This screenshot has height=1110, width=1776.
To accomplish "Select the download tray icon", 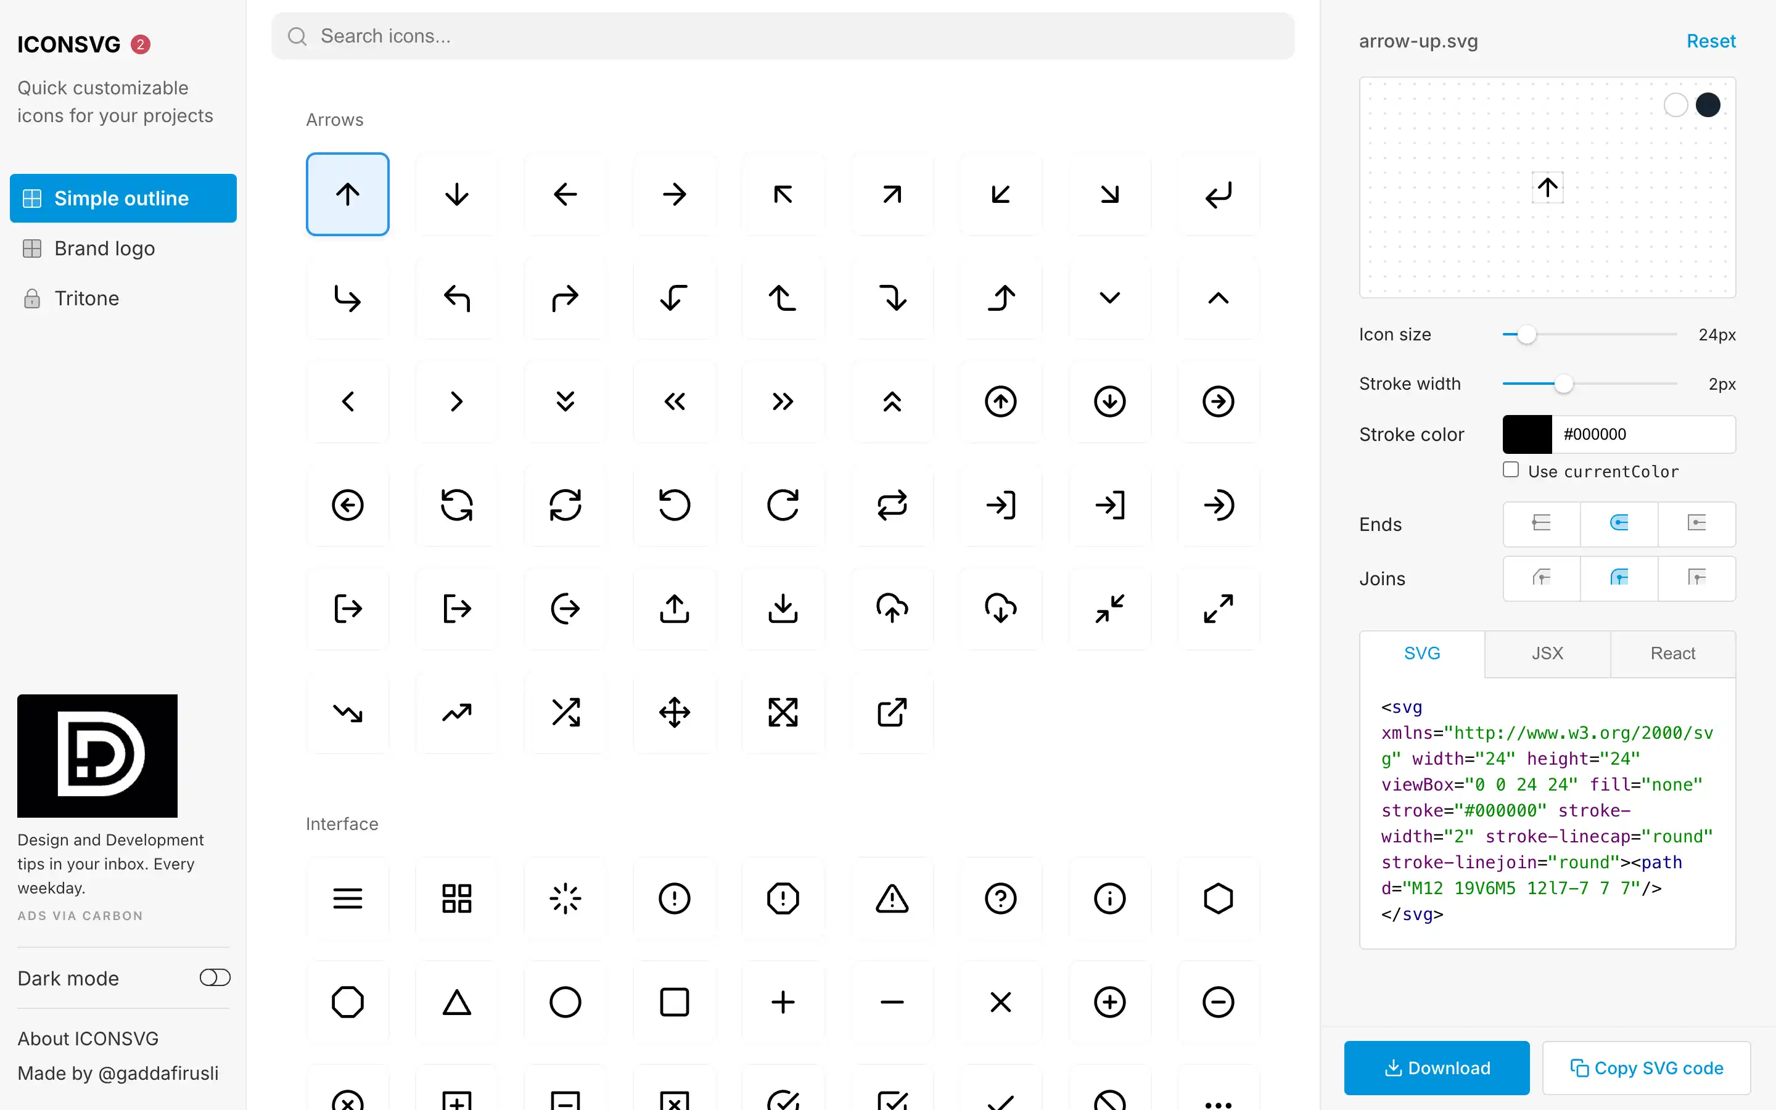I will coord(783,609).
